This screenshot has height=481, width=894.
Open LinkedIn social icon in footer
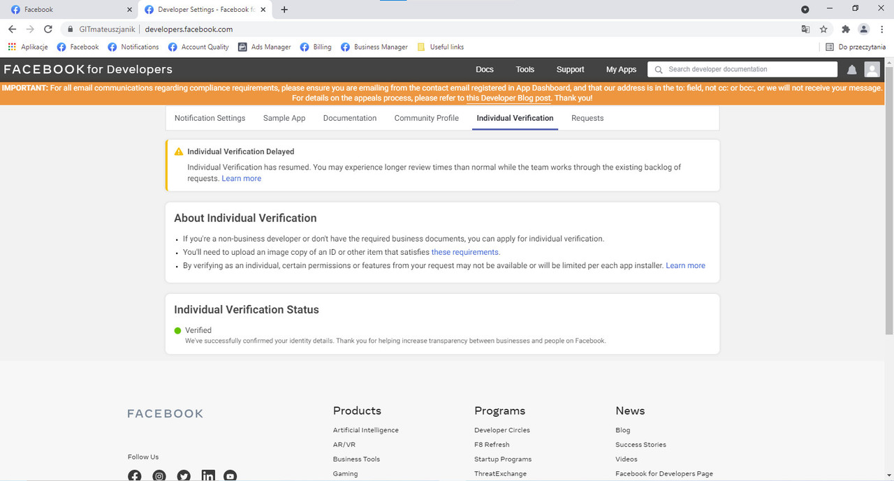[x=208, y=475]
